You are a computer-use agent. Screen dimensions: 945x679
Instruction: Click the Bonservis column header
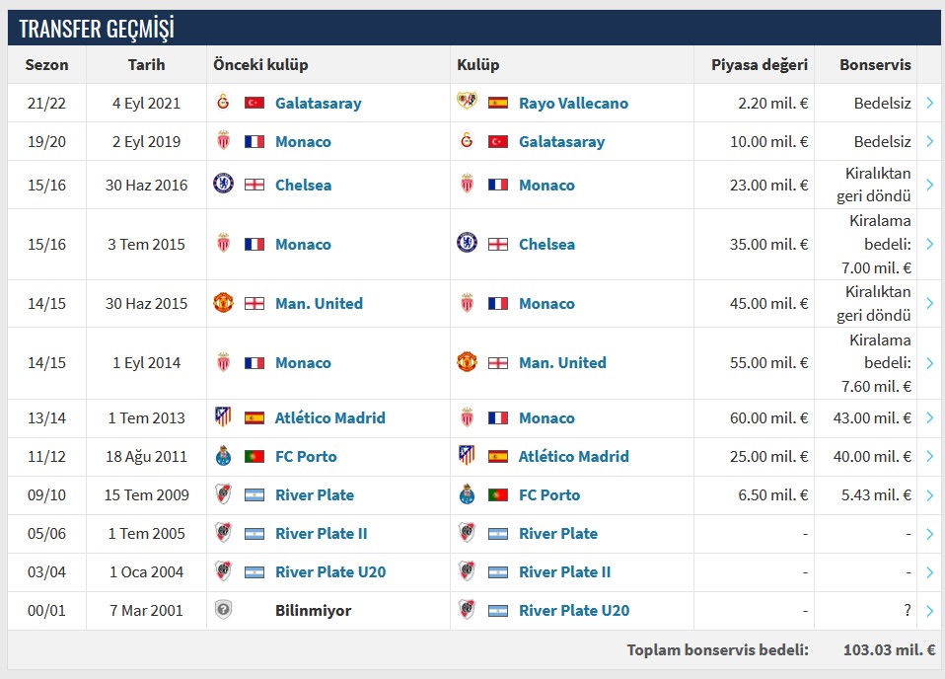click(x=875, y=65)
